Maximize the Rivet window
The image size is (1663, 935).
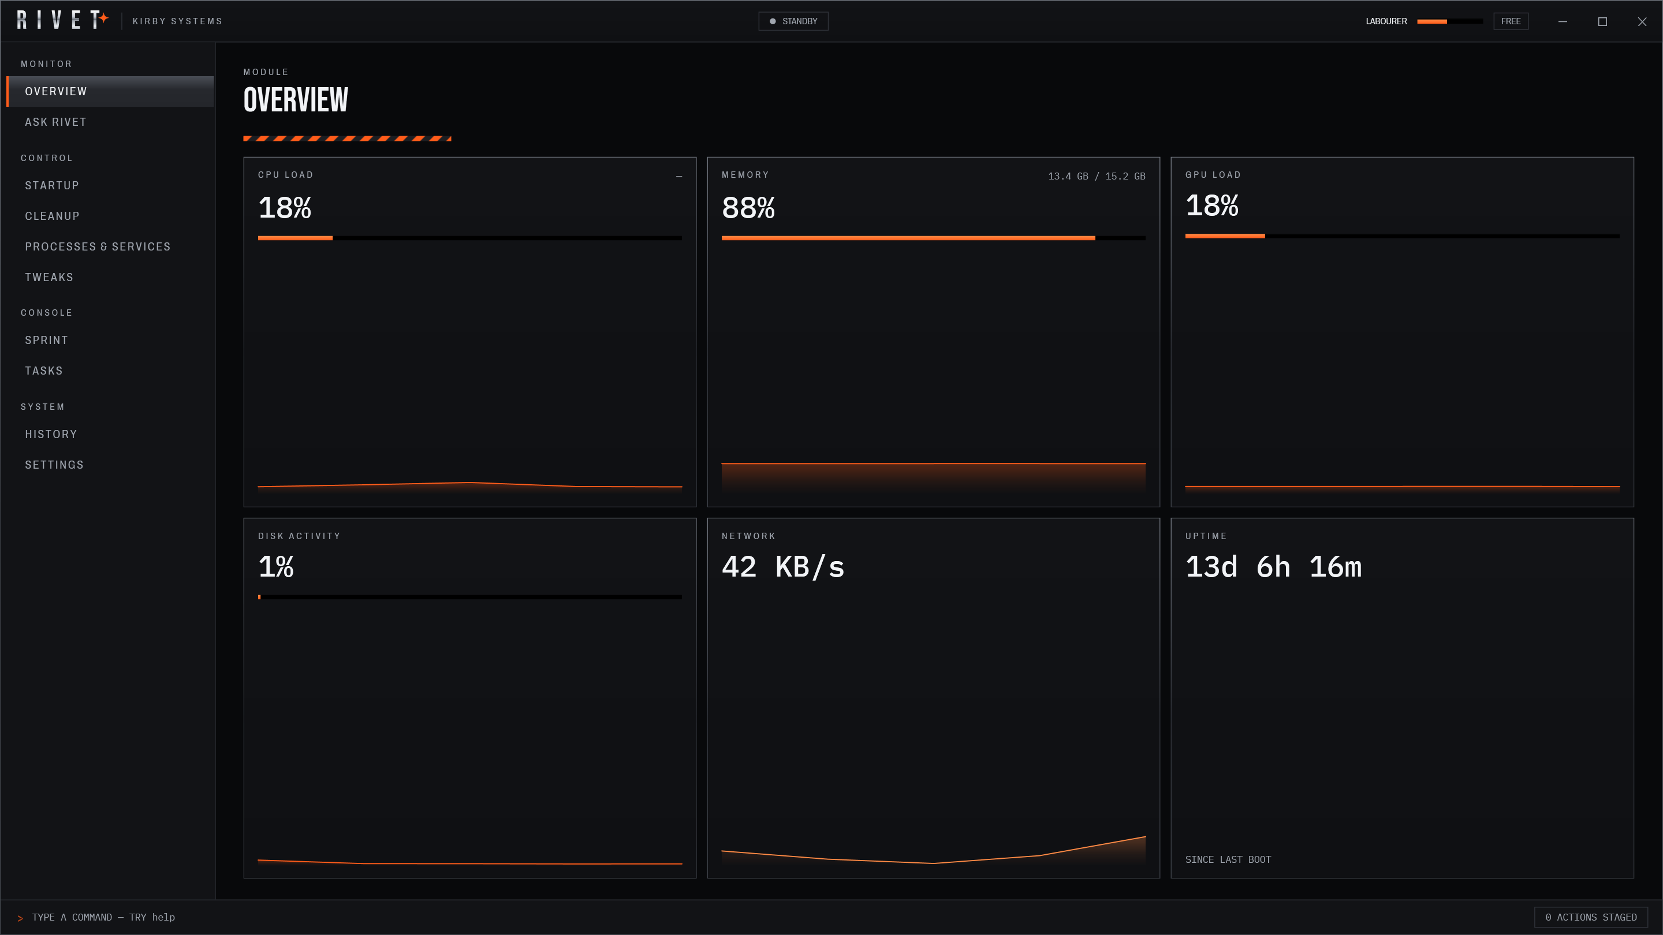[1602, 21]
